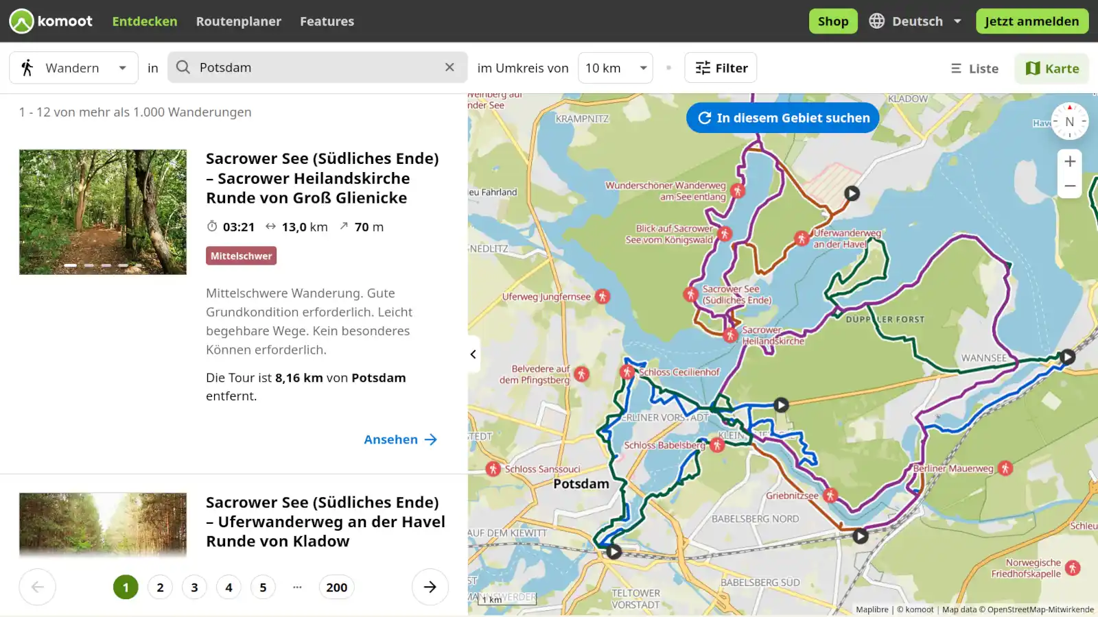Open the 10 km radius dropdown
The height and width of the screenshot is (617, 1098).
pyautogui.click(x=616, y=68)
